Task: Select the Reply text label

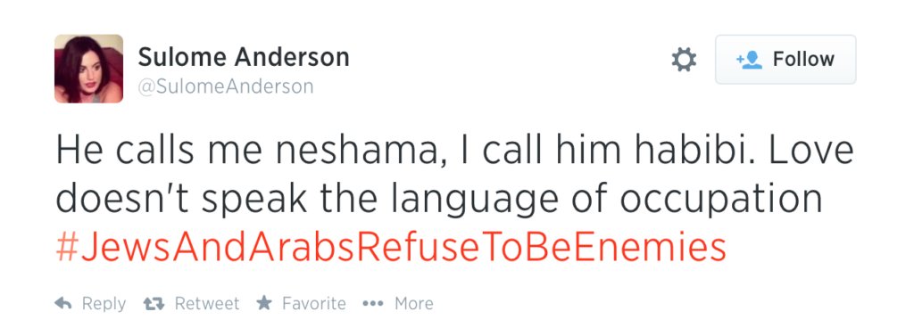Action: point(104,304)
